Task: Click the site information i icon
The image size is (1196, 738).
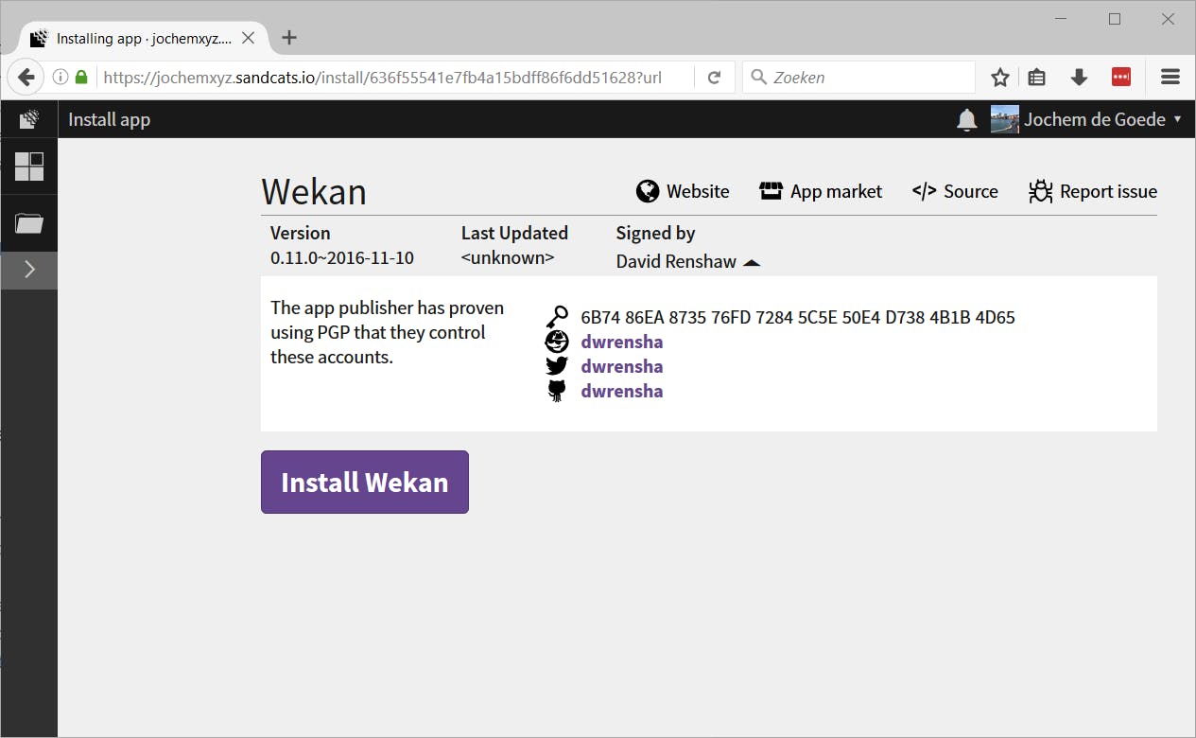Action: [61, 78]
